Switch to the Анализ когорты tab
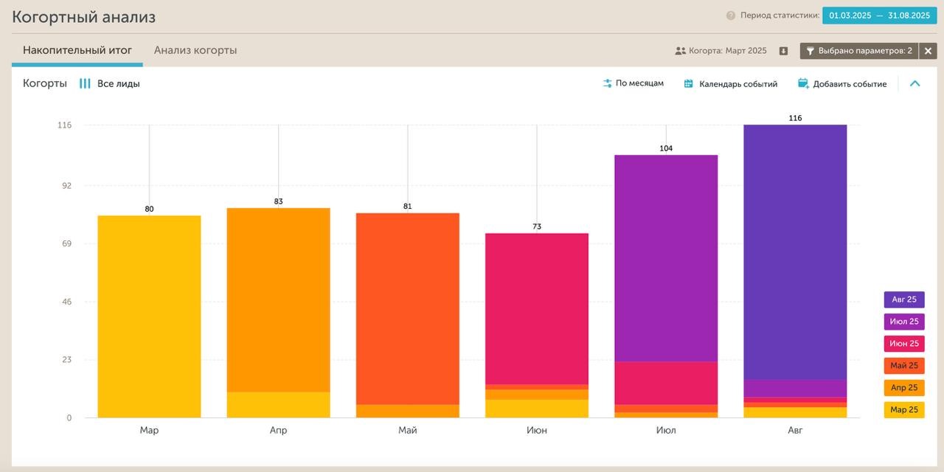 click(195, 51)
